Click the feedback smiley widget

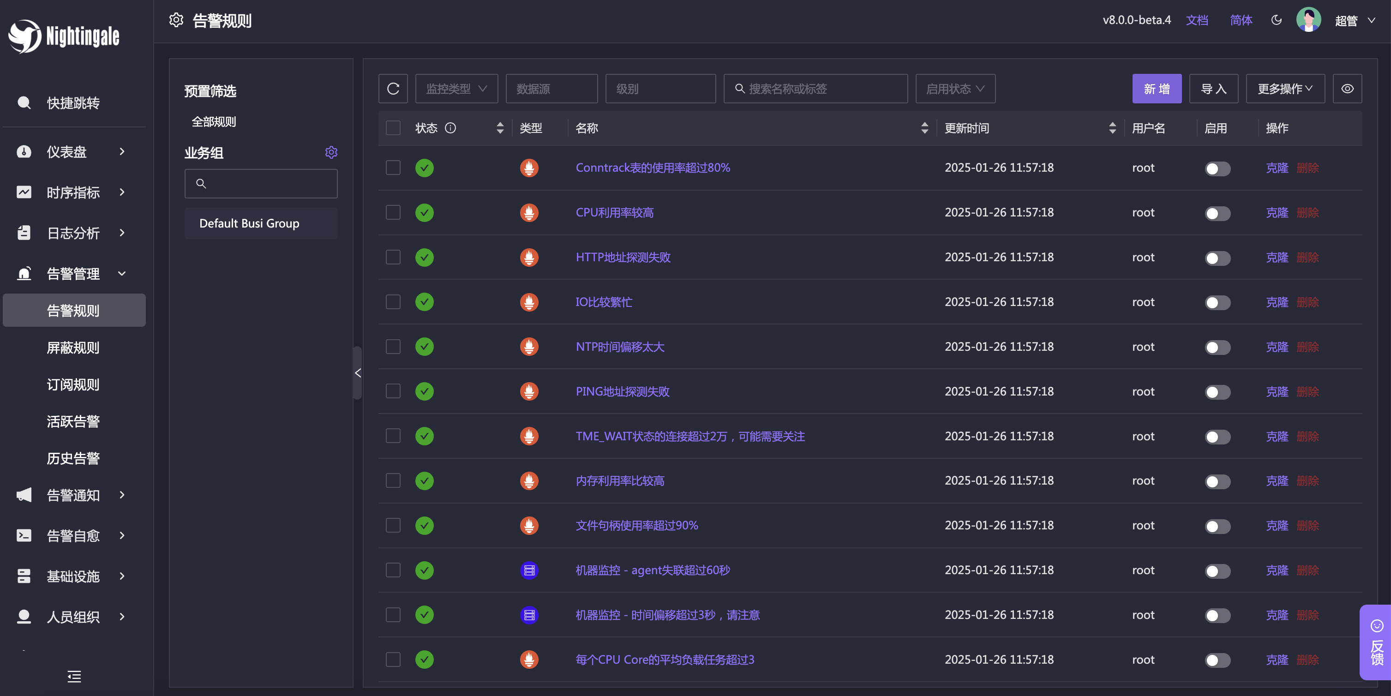tap(1375, 642)
